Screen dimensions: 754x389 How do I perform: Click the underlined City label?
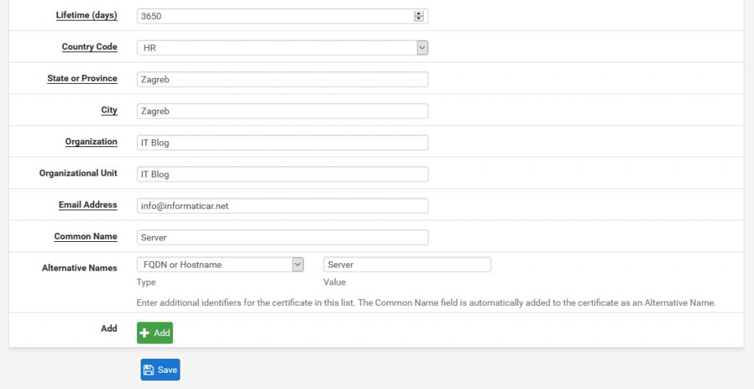109,110
